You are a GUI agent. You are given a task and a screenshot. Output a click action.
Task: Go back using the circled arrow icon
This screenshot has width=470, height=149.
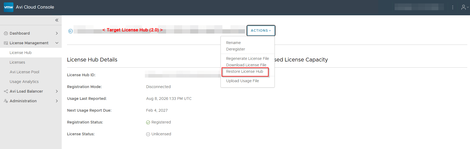71,31
